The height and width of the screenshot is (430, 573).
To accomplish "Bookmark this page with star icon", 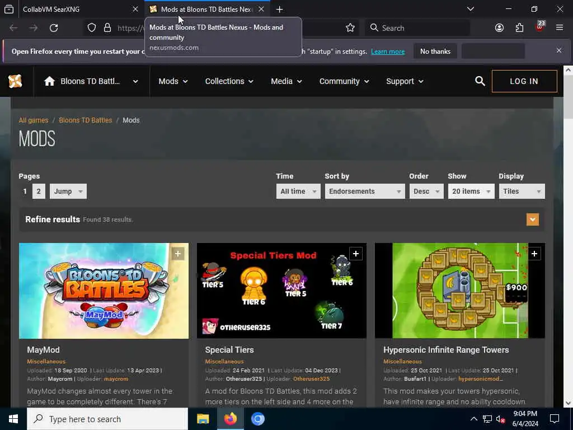I will tap(350, 28).
